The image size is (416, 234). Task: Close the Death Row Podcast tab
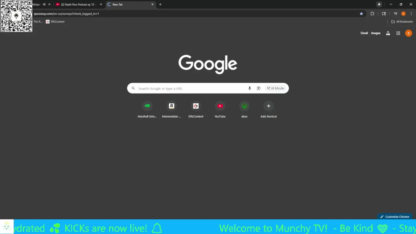101,5
